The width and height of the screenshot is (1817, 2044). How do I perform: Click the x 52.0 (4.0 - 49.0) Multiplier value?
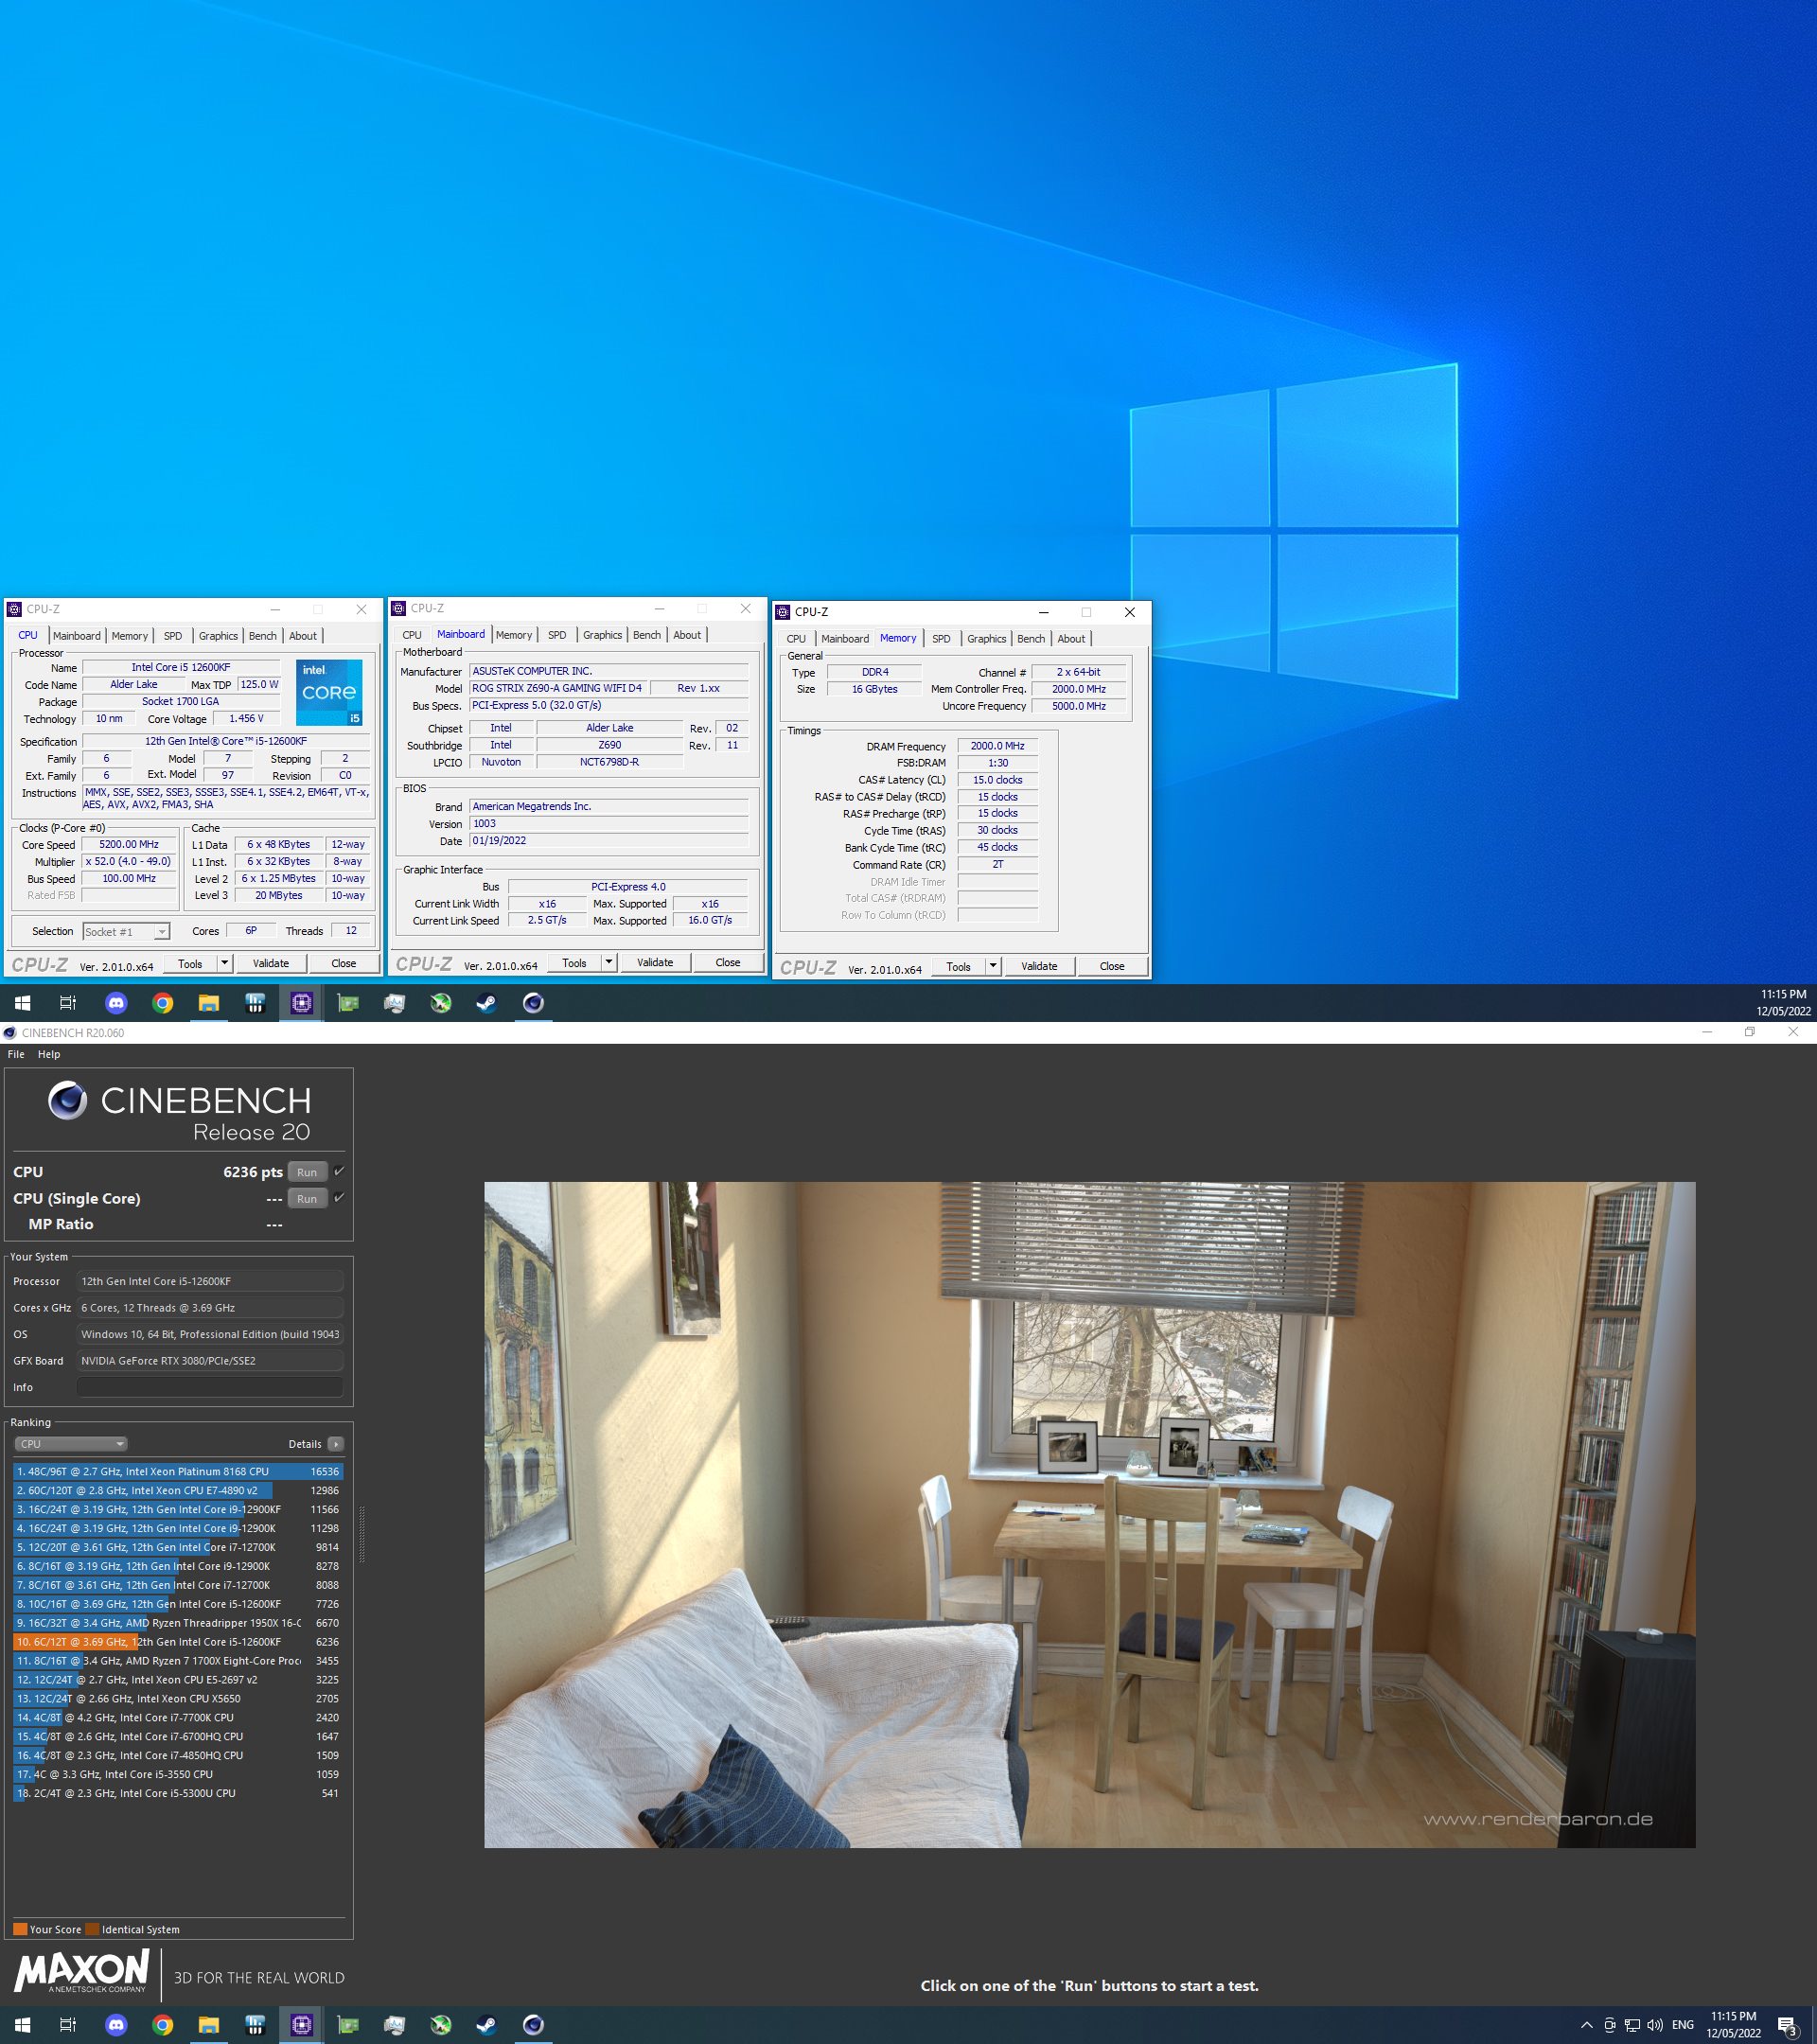click(x=129, y=862)
